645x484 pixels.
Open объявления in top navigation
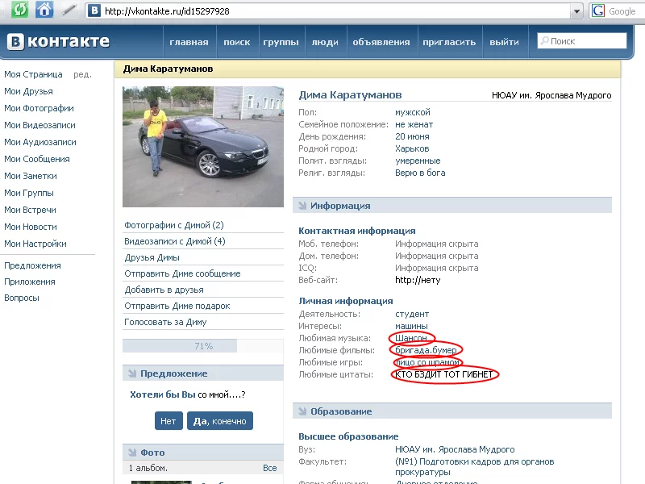tap(381, 42)
